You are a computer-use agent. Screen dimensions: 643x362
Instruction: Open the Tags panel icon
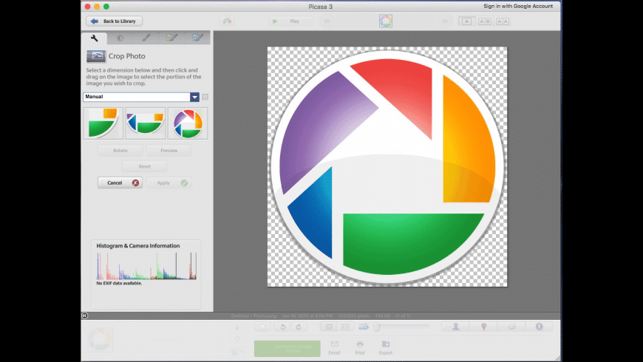[511, 327]
